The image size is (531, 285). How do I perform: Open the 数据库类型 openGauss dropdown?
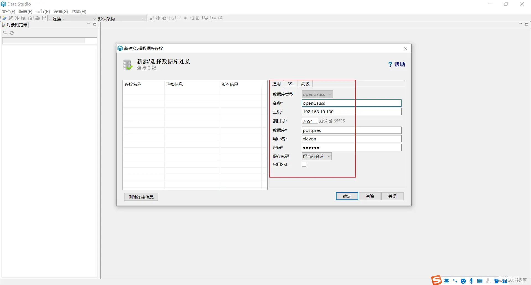click(317, 94)
